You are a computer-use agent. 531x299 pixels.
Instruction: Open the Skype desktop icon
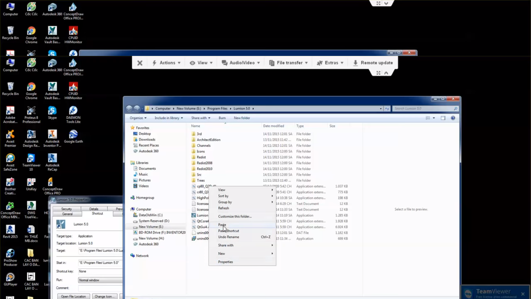tap(52, 111)
